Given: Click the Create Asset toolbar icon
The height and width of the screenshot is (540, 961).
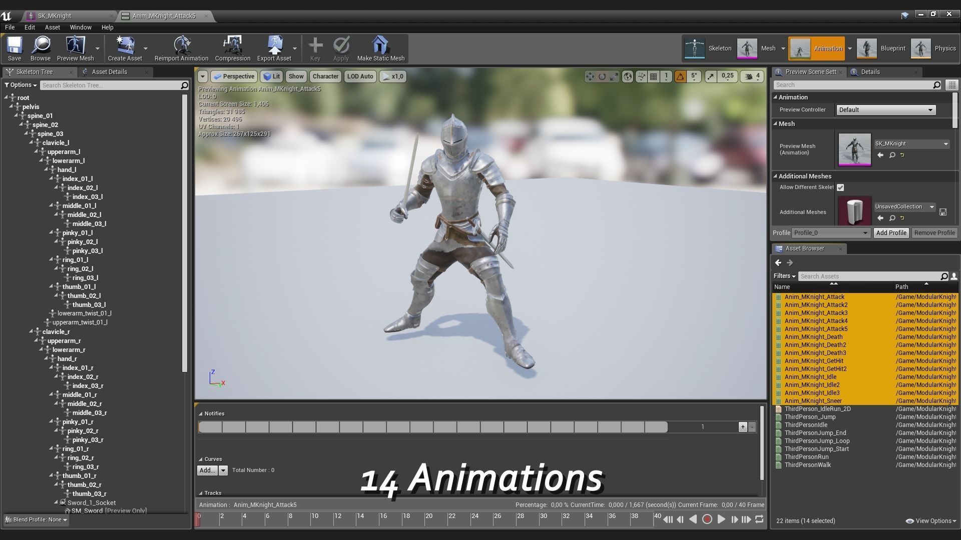Looking at the screenshot, I should (125, 48).
